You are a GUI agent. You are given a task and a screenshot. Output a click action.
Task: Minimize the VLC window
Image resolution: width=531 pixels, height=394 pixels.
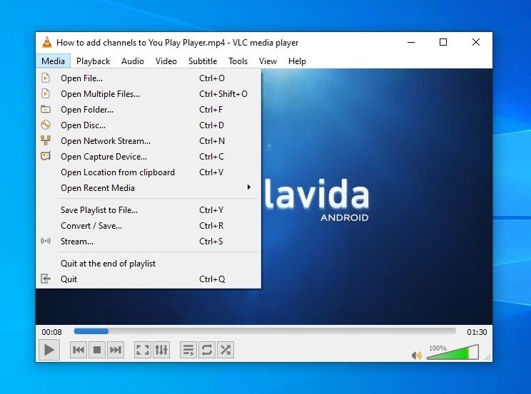point(411,42)
